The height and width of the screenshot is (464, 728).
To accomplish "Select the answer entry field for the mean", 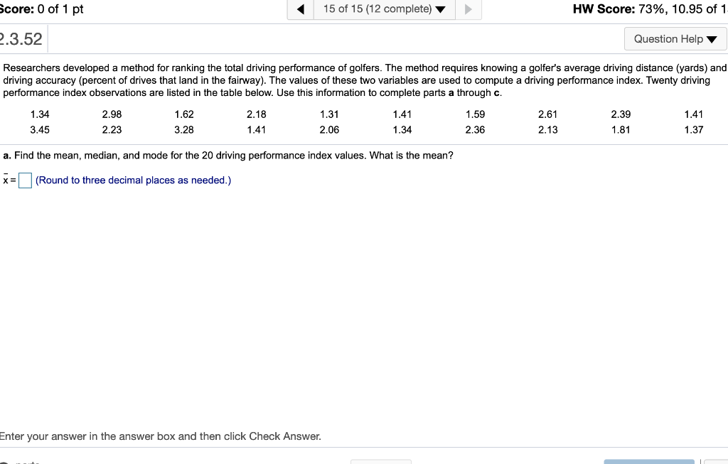I will (24, 180).
